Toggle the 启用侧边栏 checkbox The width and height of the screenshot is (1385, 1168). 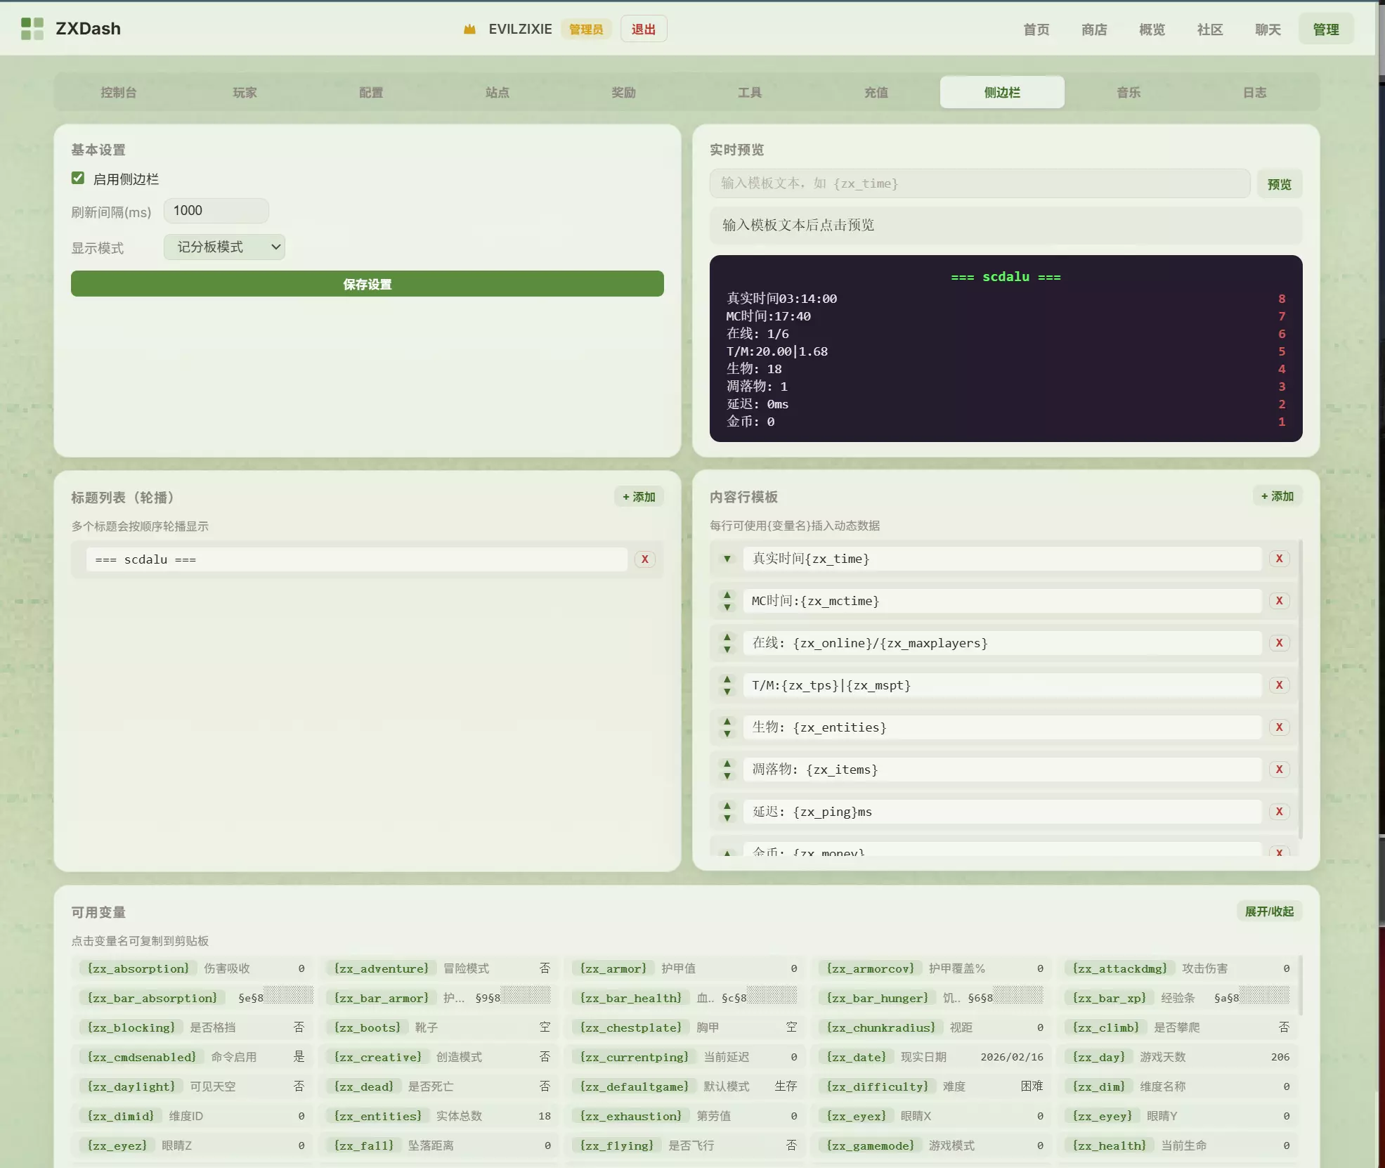[x=78, y=179]
